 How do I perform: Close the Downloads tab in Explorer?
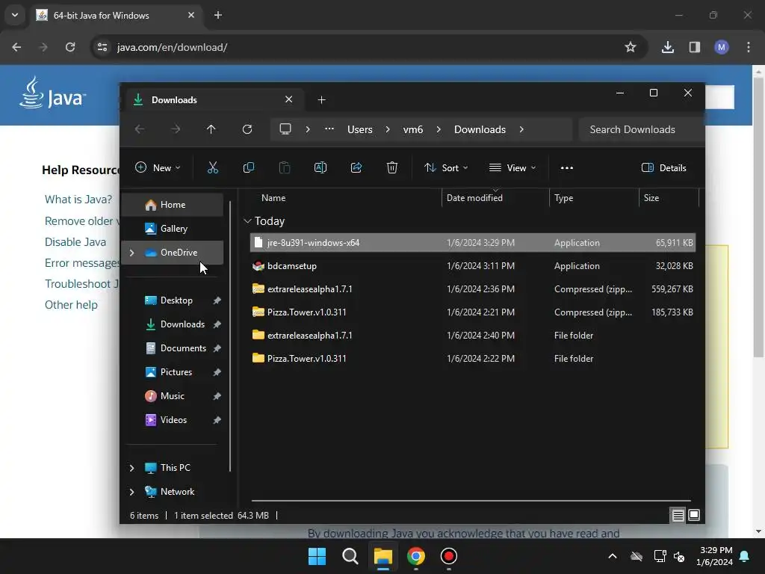(x=289, y=99)
